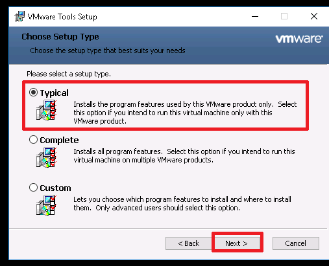Click the disabled maximize button
The image size is (329, 266).
tap(284, 16)
